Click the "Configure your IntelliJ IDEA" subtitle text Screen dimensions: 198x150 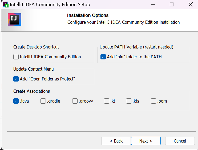pyautogui.click(x=123, y=22)
